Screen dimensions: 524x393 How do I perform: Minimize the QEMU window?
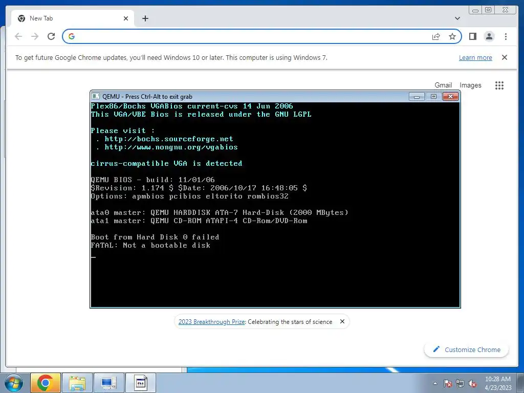click(417, 97)
